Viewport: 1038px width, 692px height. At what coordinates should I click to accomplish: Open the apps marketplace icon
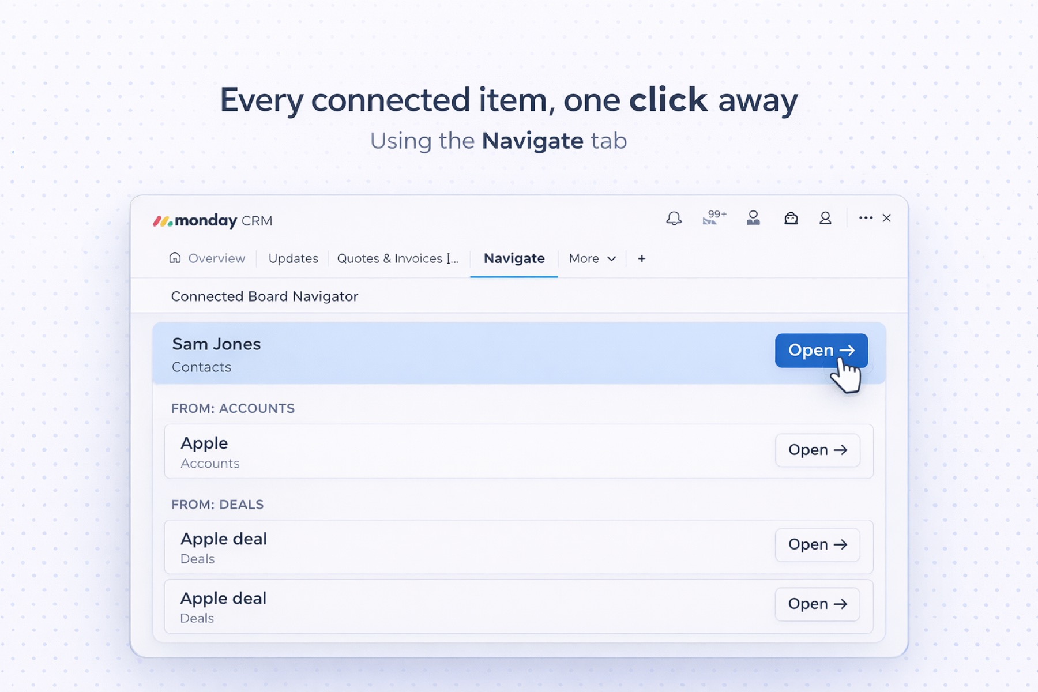(791, 218)
